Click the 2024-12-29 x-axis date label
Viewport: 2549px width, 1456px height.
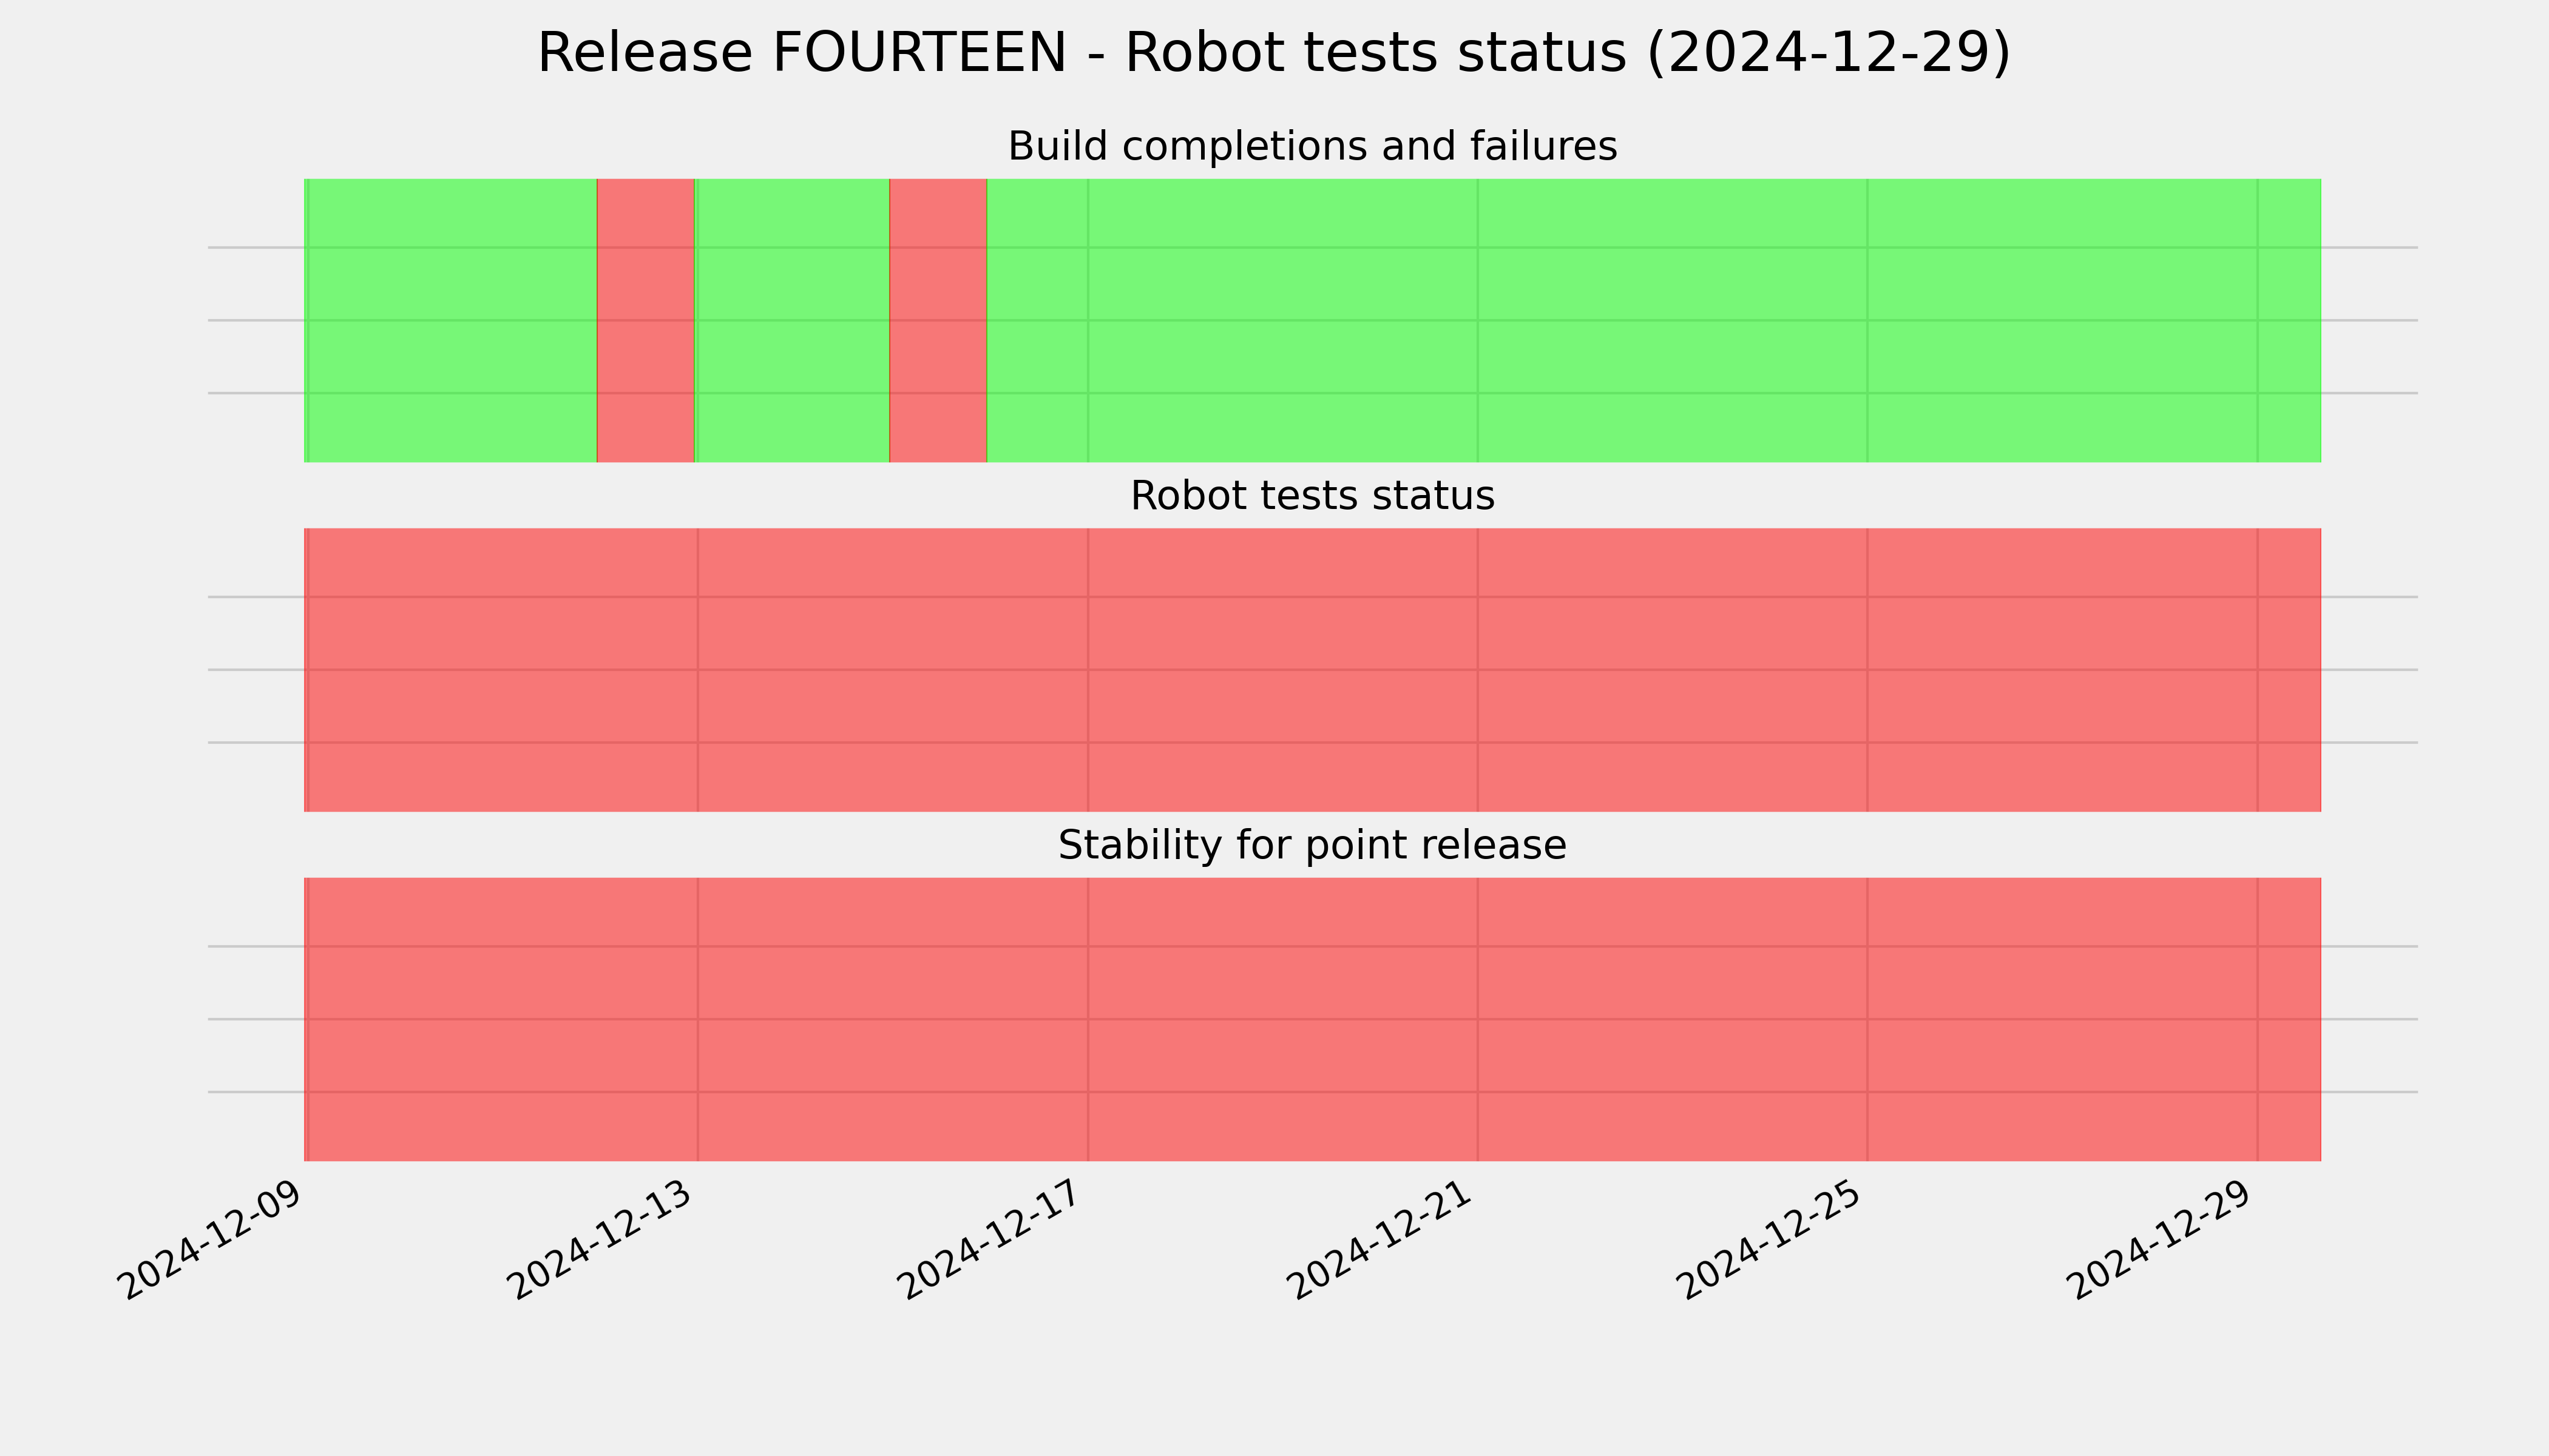tap(2161, 1240)
